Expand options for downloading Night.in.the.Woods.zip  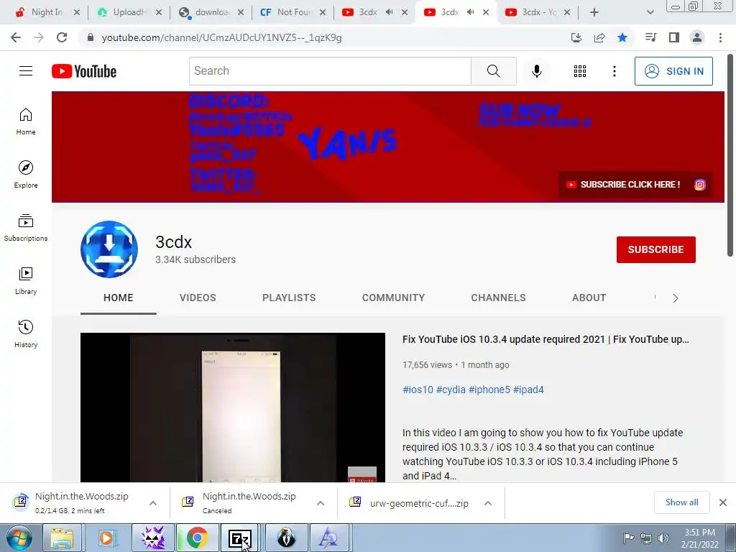click(x=153, y=503)
